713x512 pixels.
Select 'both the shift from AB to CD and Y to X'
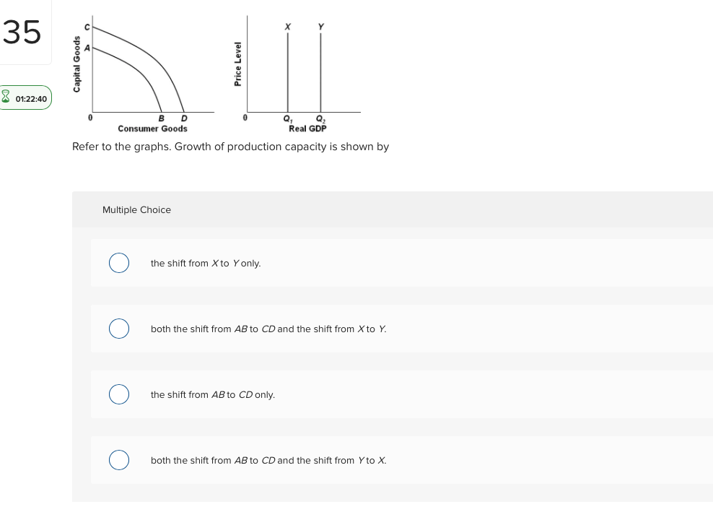pos(119,460)
